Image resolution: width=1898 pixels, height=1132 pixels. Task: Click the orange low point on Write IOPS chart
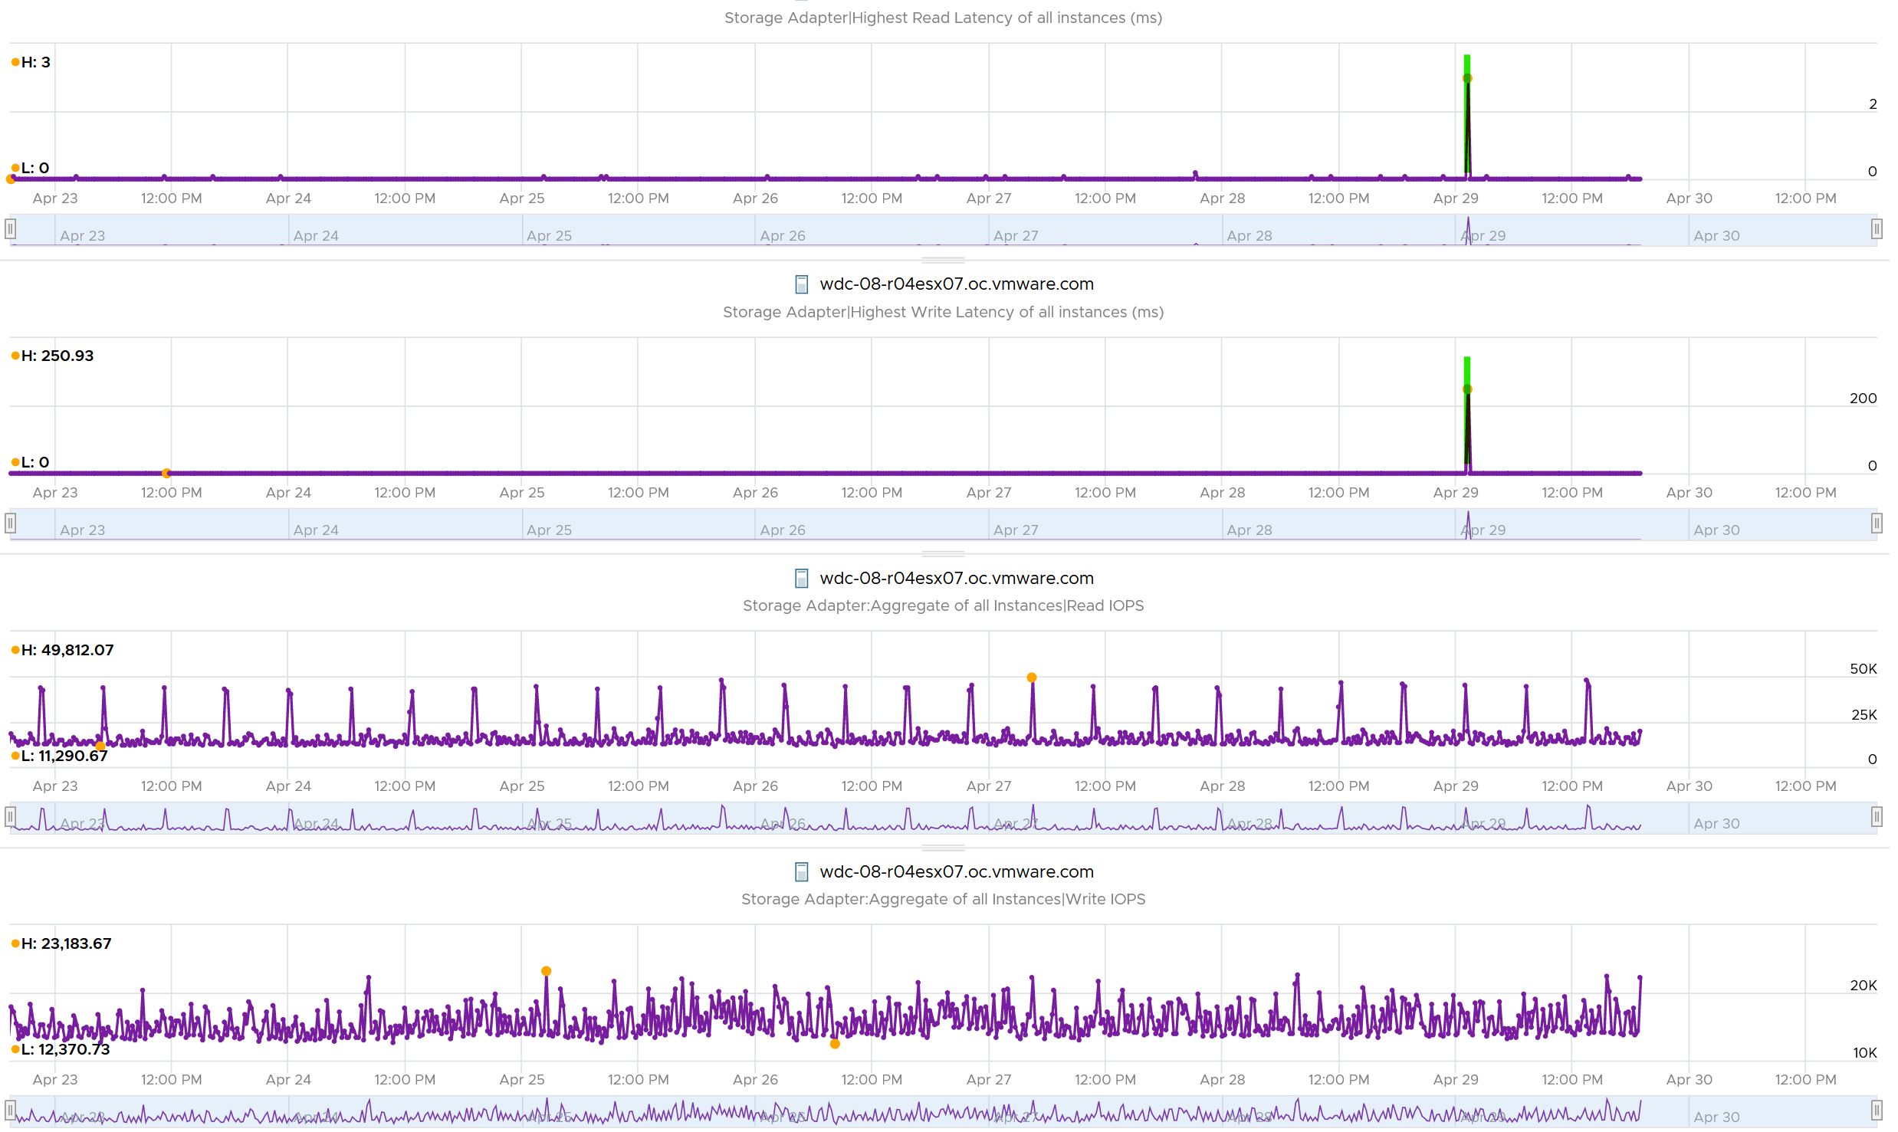(835, 1045)
